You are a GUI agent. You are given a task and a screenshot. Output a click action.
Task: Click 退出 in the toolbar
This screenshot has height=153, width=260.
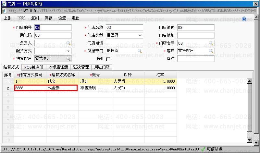coord(76,18)
